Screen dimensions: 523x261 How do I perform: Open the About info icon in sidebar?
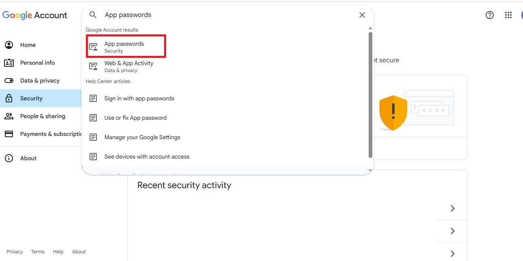point(9,158)
